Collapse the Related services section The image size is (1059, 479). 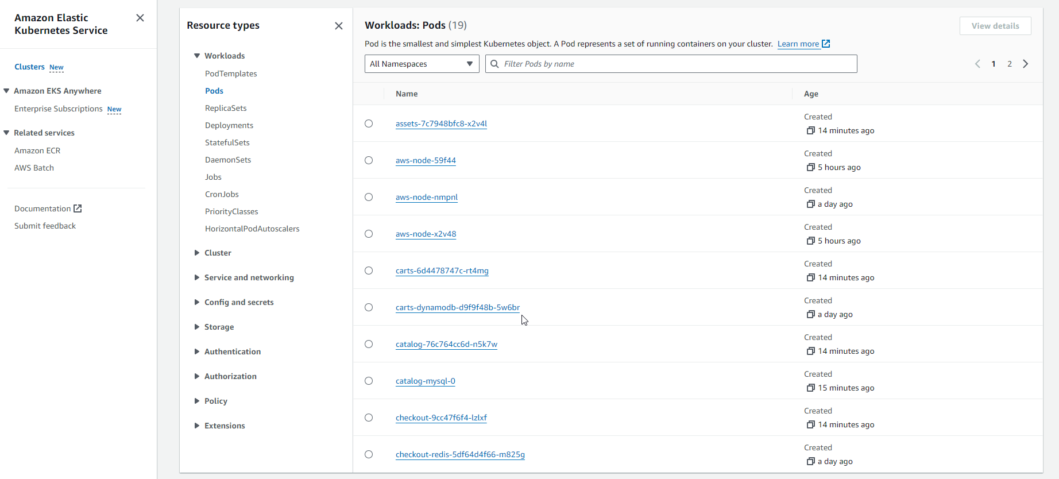[x=7, y=133]
